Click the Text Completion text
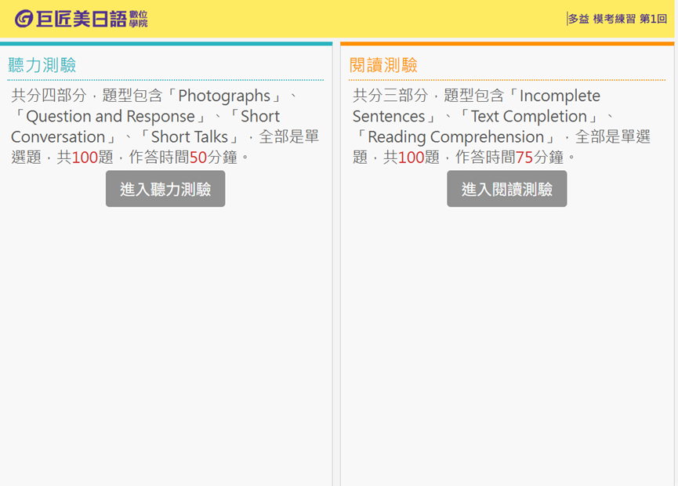Image resolution: width=678 pixels, height=486 pixels. (529, 116)
